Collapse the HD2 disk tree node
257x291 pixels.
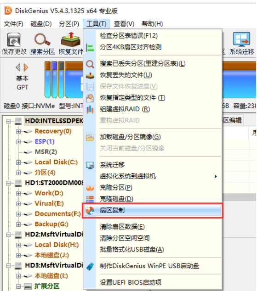tap(8, 235)
